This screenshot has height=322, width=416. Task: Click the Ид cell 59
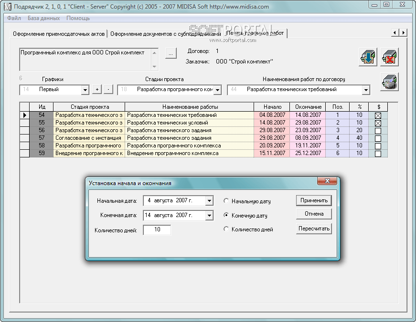[x=42, y=153]
